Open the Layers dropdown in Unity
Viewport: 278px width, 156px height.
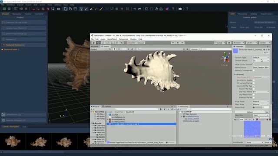[252, 43]
